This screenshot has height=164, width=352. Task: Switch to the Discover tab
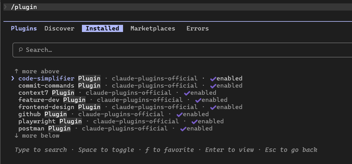pyautogui.click(x=59, y=28)
